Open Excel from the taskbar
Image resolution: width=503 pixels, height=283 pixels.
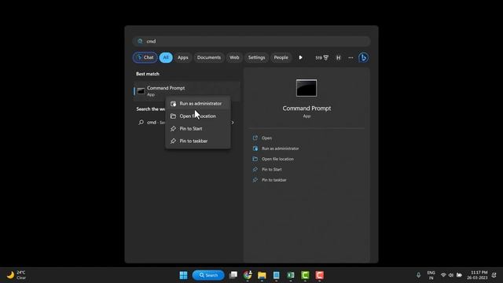pyautogui.click(x=291, y=275)
